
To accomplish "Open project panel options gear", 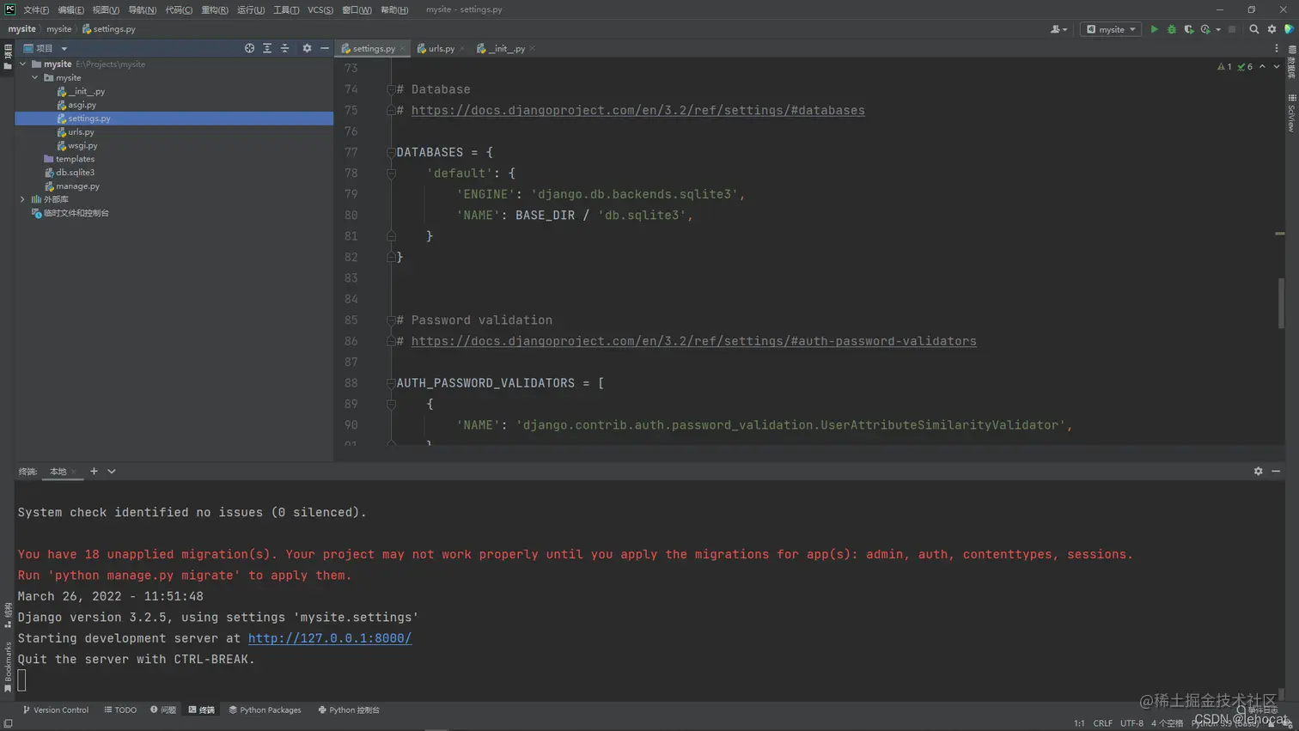I will (x=307, y=48).
